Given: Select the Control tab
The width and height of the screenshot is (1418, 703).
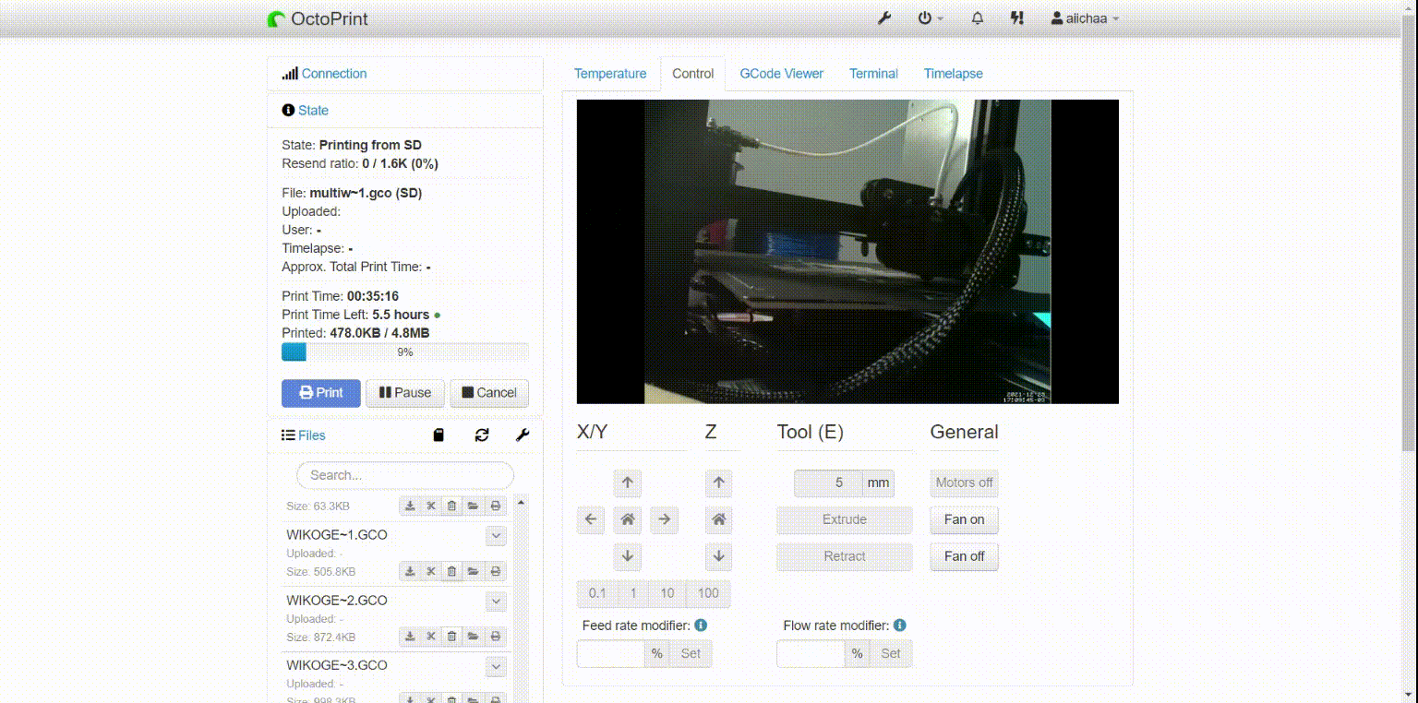Looking at the screenshot, I should pyautogui.click(x=693, y=74).
